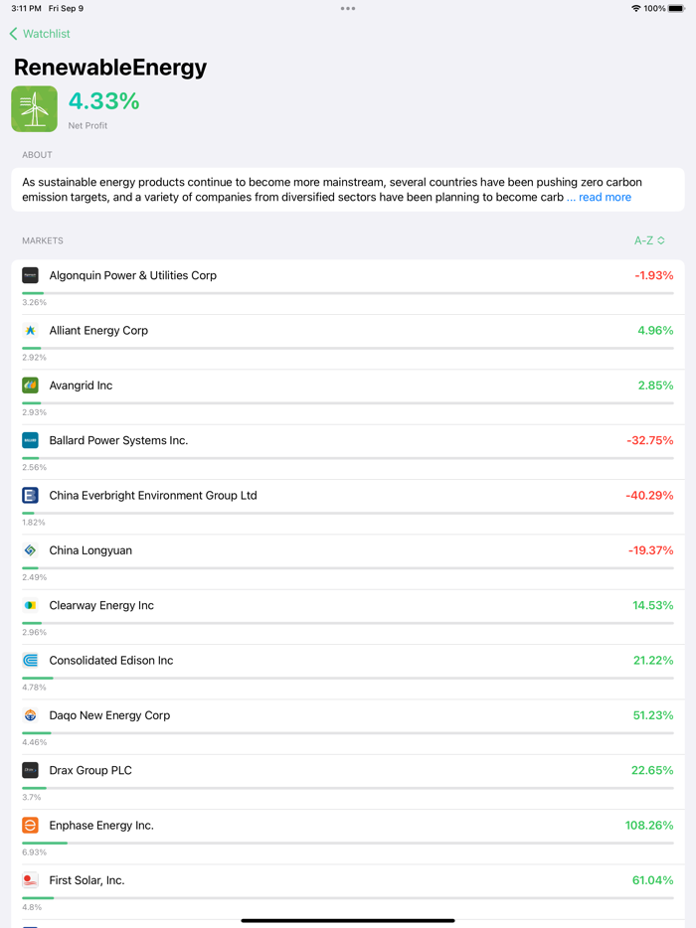Select the Enphase Energy orange logo

(30, 825)
